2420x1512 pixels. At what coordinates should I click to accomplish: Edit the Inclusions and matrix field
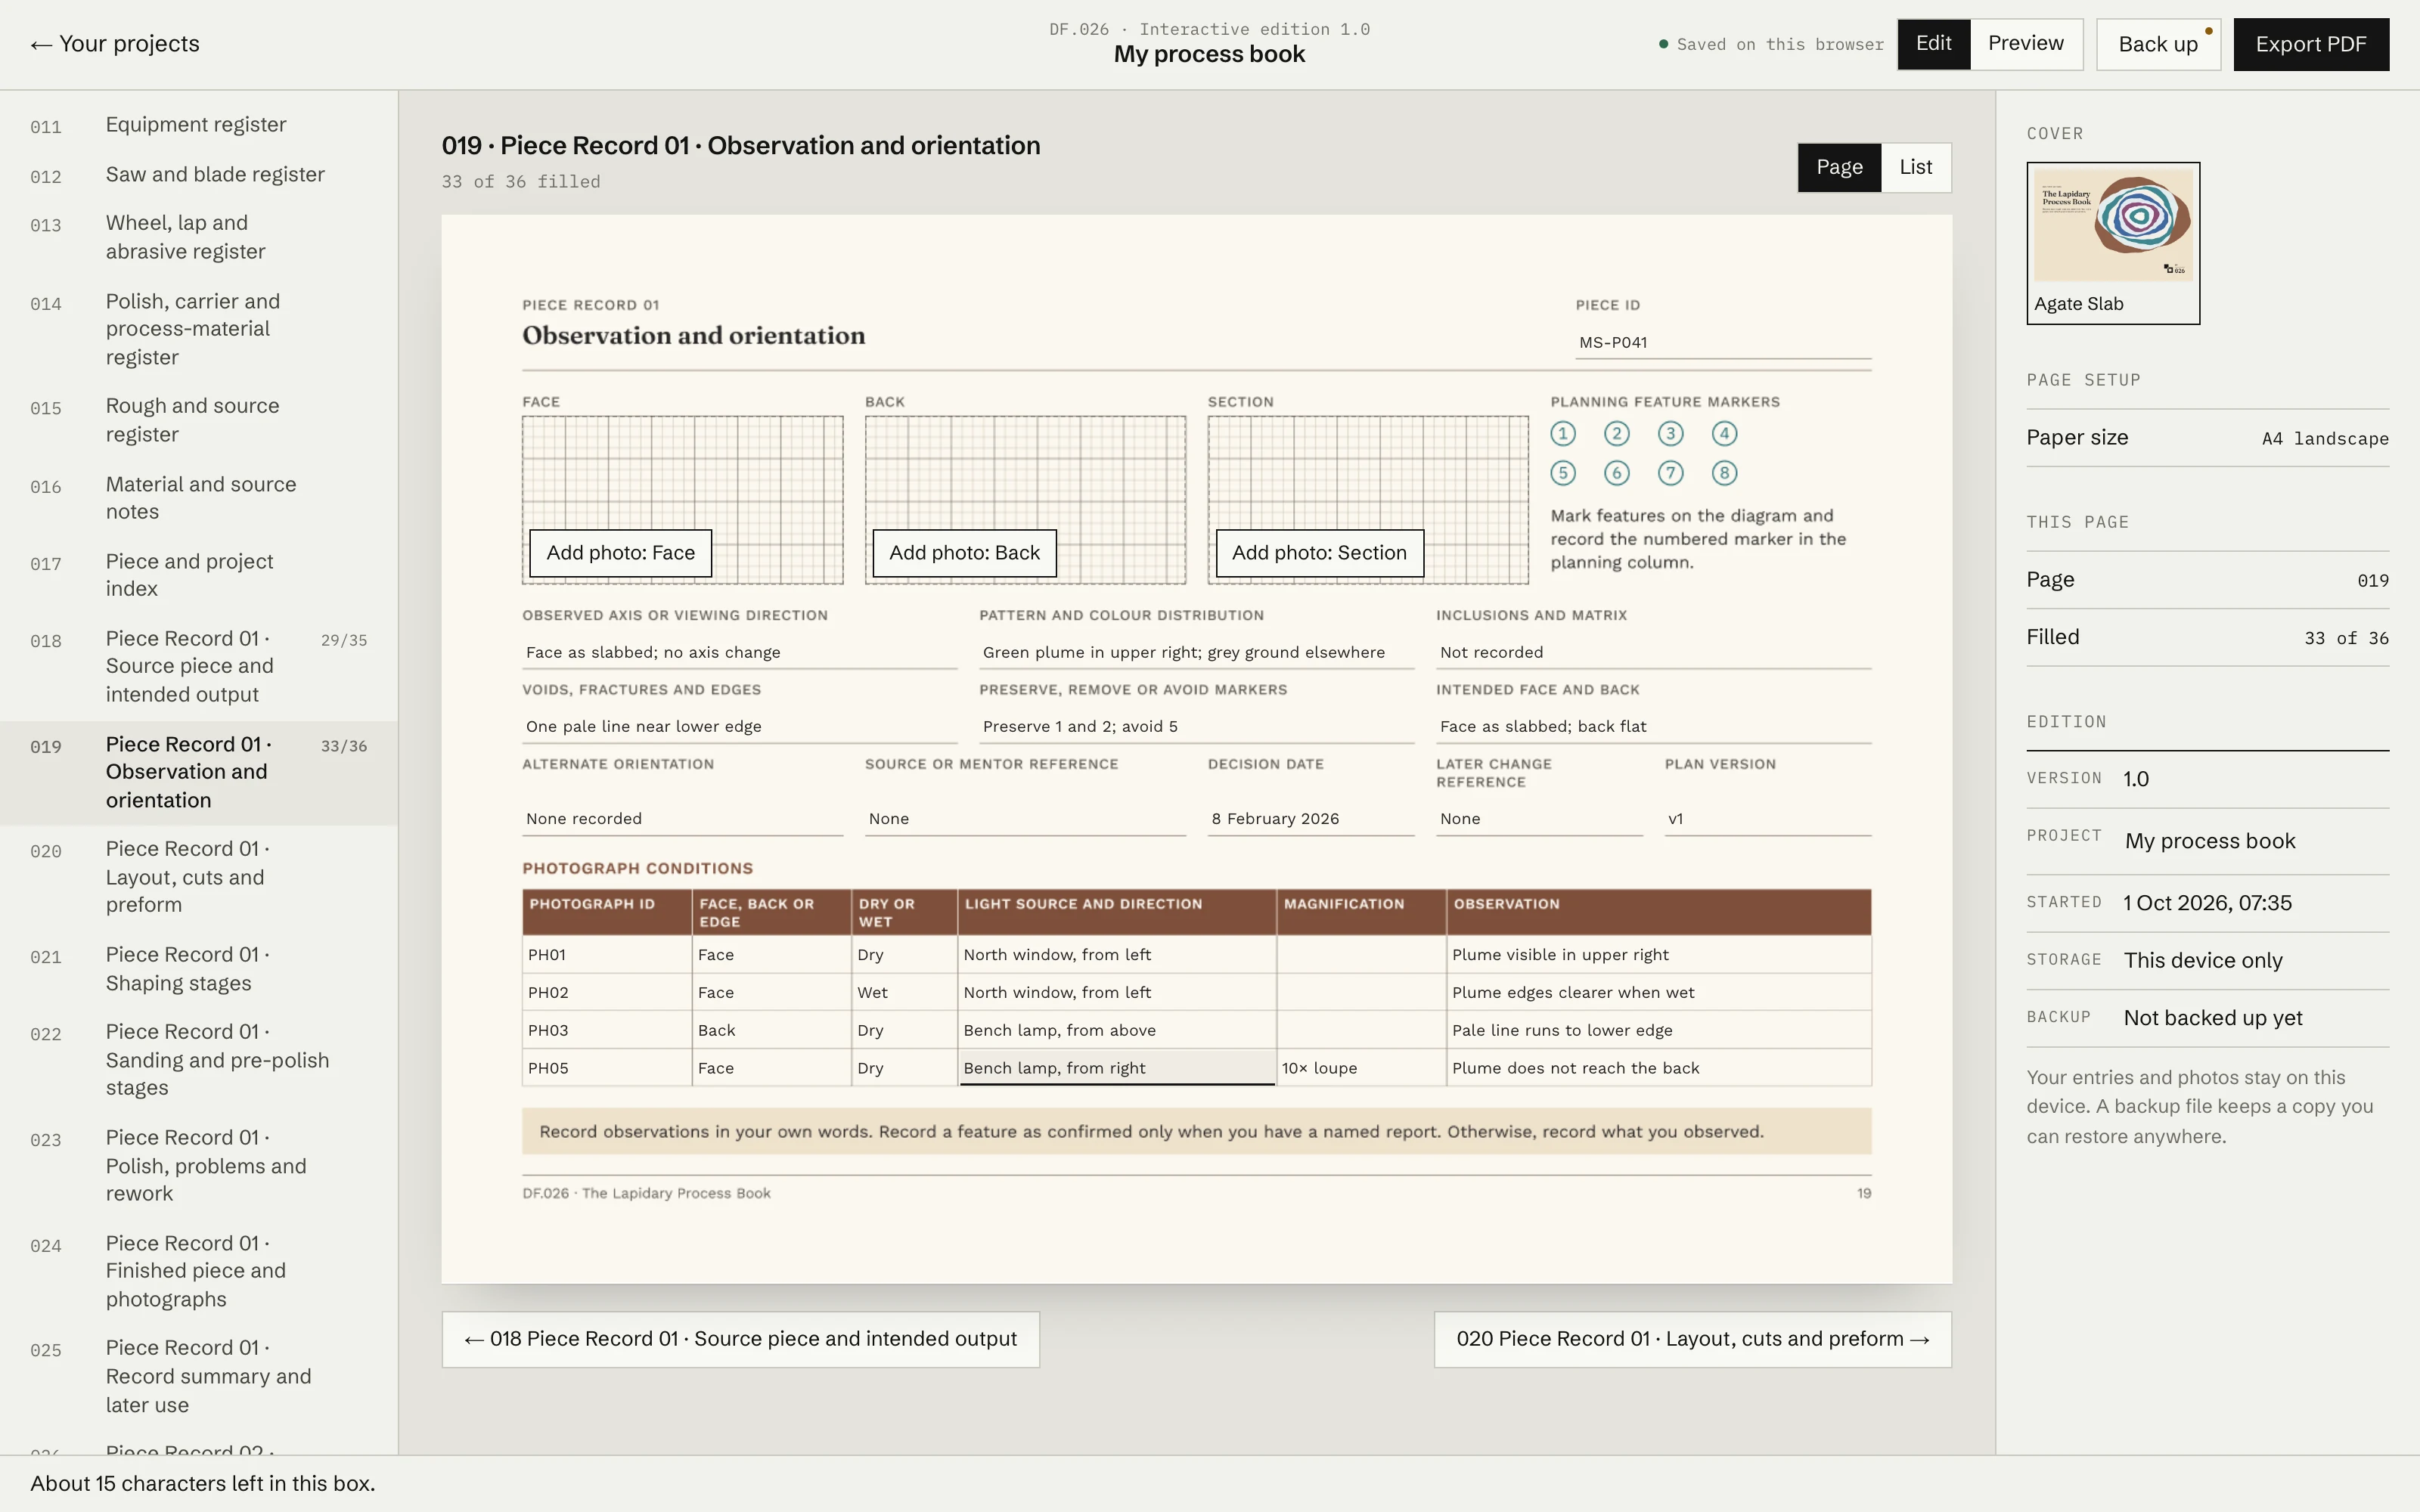click(x=1653, y=652)
